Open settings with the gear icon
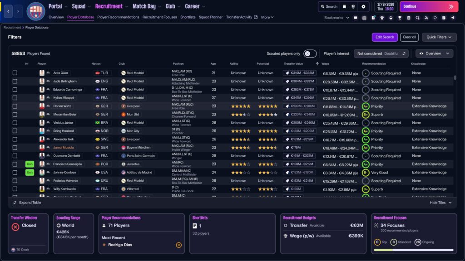 (363, 6)
